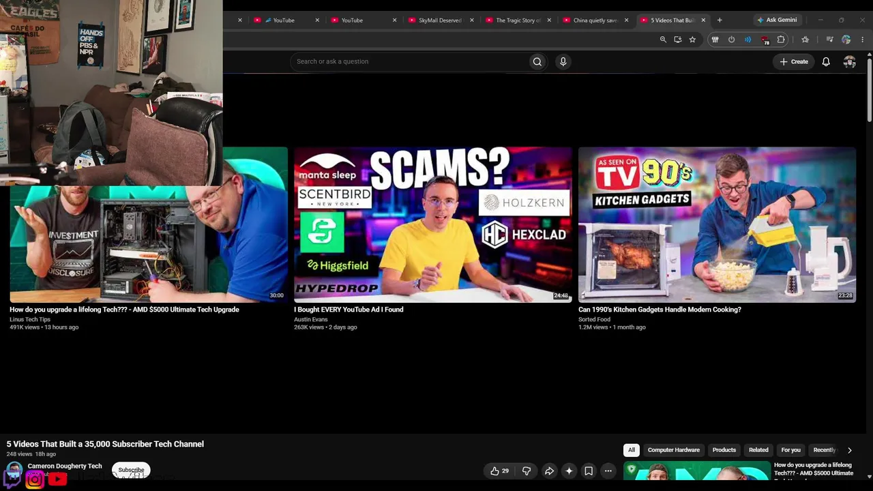The height and width of the screenshot is (491, 873).
Task: Click the zoom magnifier icon in address bar
Action: pos(663,40)
